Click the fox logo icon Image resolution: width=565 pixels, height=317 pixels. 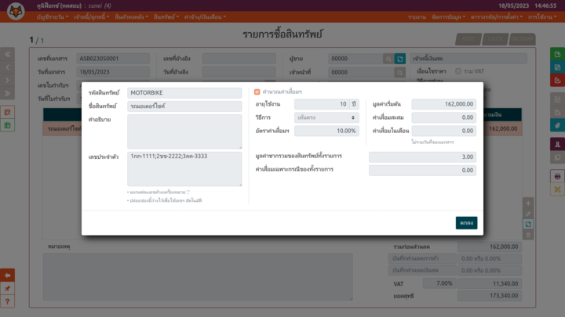coord(16,11)
